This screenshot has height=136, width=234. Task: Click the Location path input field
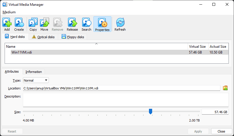tap(121, 88)
